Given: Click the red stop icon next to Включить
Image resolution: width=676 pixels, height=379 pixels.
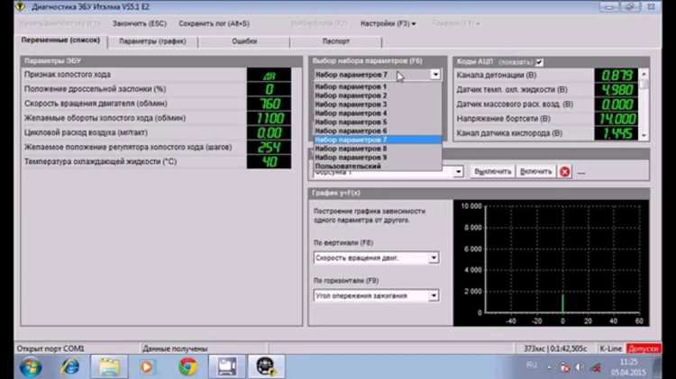Looking at the screenshot, I should 564,172.
